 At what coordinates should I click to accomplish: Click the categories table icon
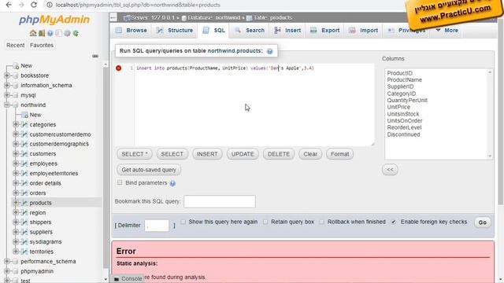click(x=24, y=124)
